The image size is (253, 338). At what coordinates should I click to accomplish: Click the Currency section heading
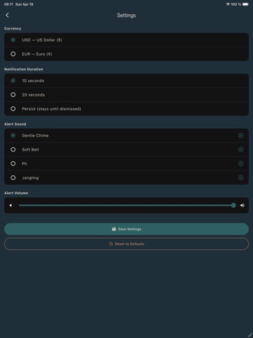pos(13,28)
